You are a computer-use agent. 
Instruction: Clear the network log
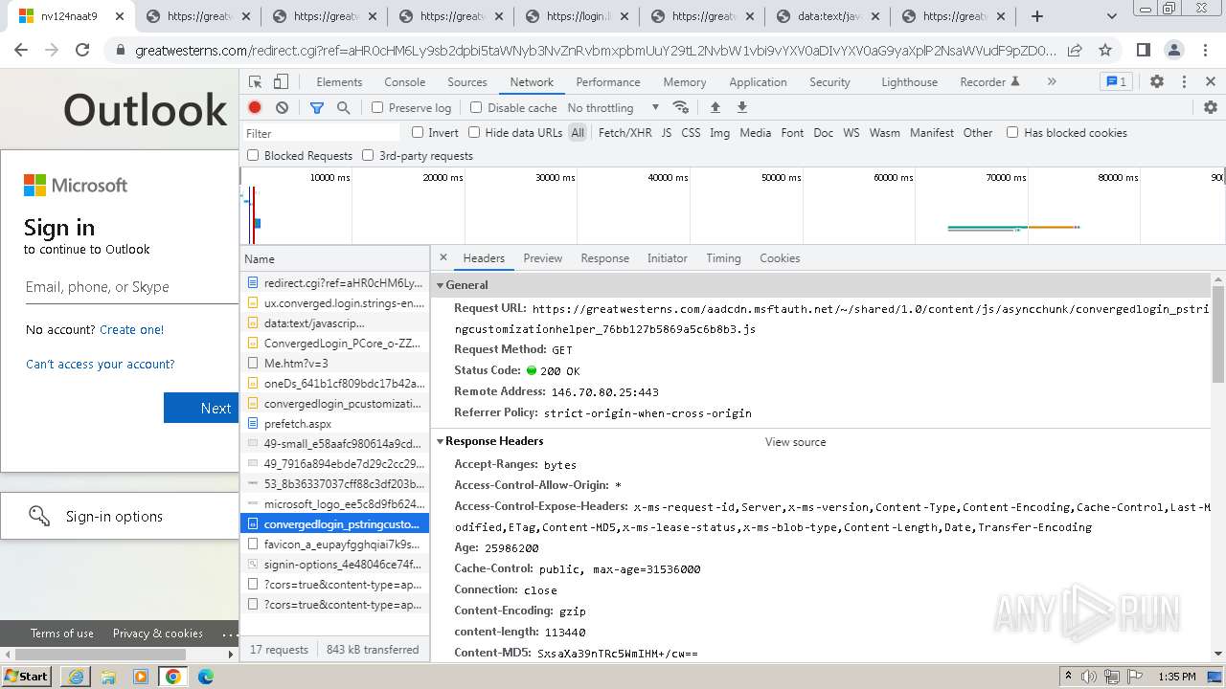[x=282, y=108]
